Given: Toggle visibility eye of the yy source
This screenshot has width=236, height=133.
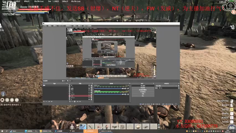Looking at the screenshot, I should coord(89,85).
